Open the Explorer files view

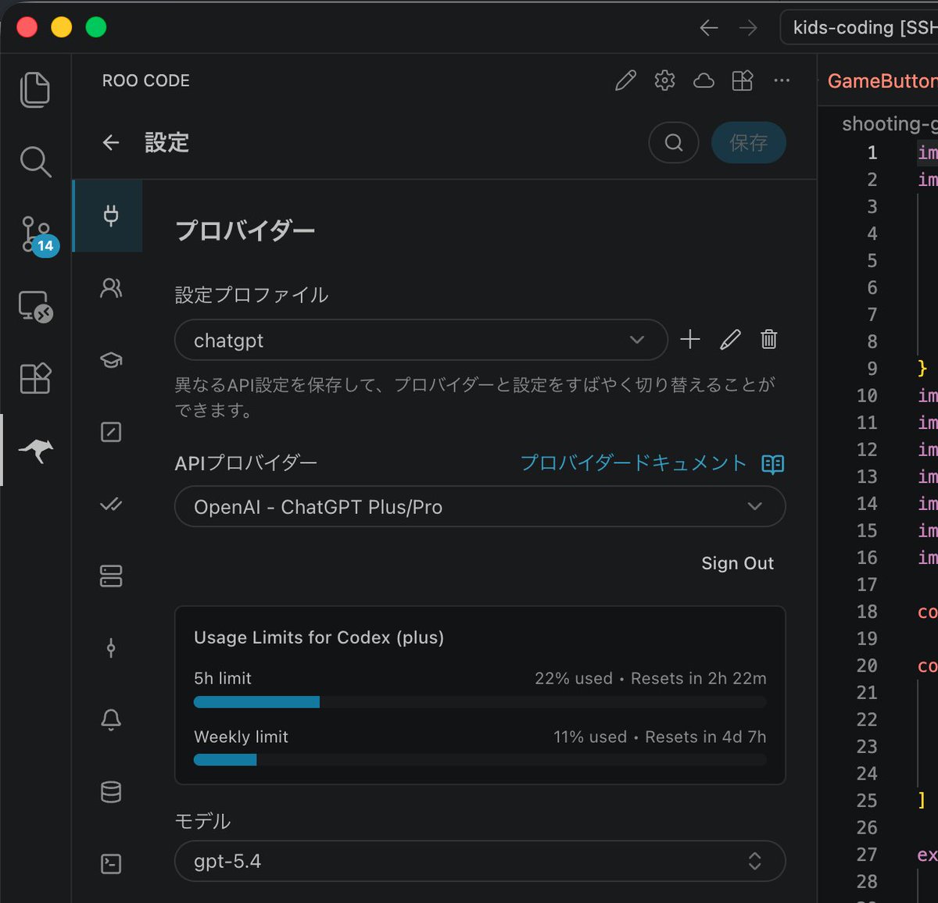coord(35,90)
